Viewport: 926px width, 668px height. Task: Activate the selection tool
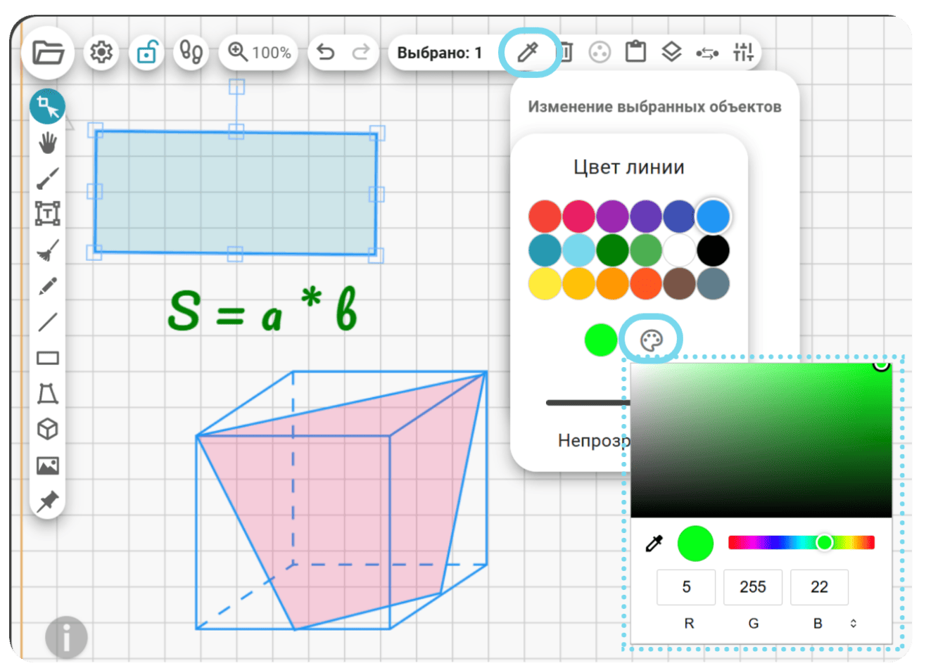click(48, 107)
